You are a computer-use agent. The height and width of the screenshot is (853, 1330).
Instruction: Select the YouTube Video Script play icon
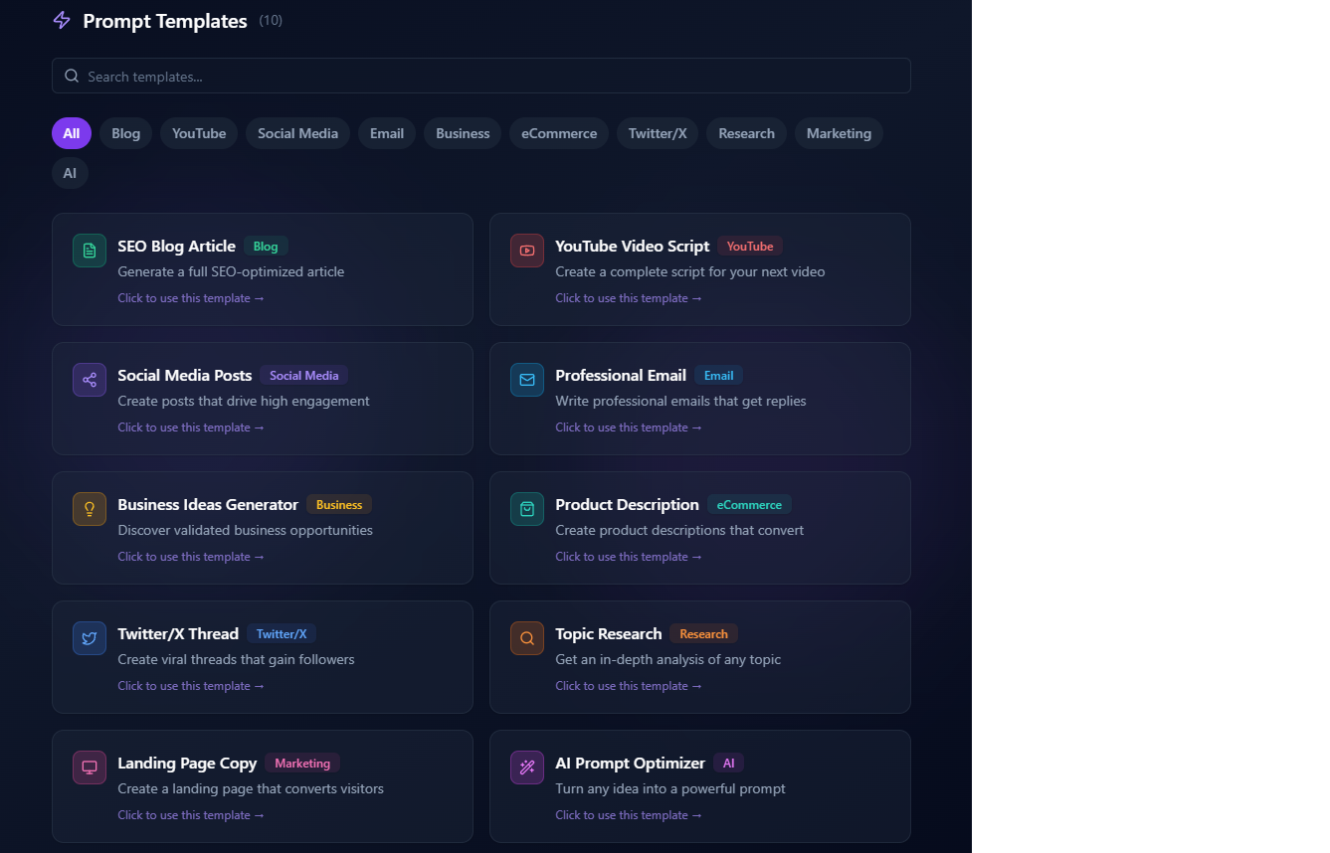coord(526,251)
